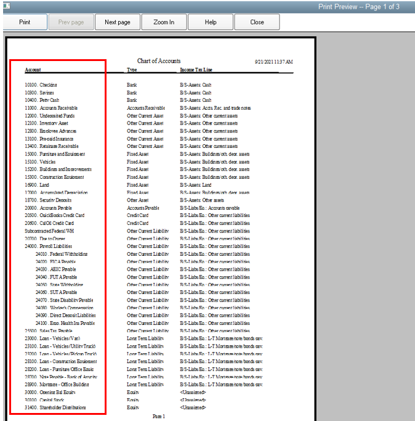Select account 13400 Retainage Receivable
Viewport: 415px width, 421px height.
click(52, 146)
